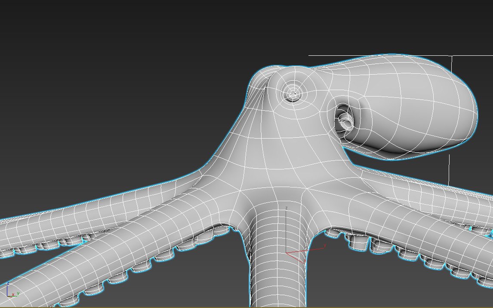The height and width of the screenshot is (308, 493).
Task: Click the red origin corner of the pivot gizmo
Action: pyautogui.click(x=287, y=254)
